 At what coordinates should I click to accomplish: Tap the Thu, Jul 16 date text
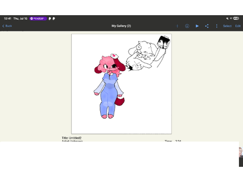tap(20, 19)
